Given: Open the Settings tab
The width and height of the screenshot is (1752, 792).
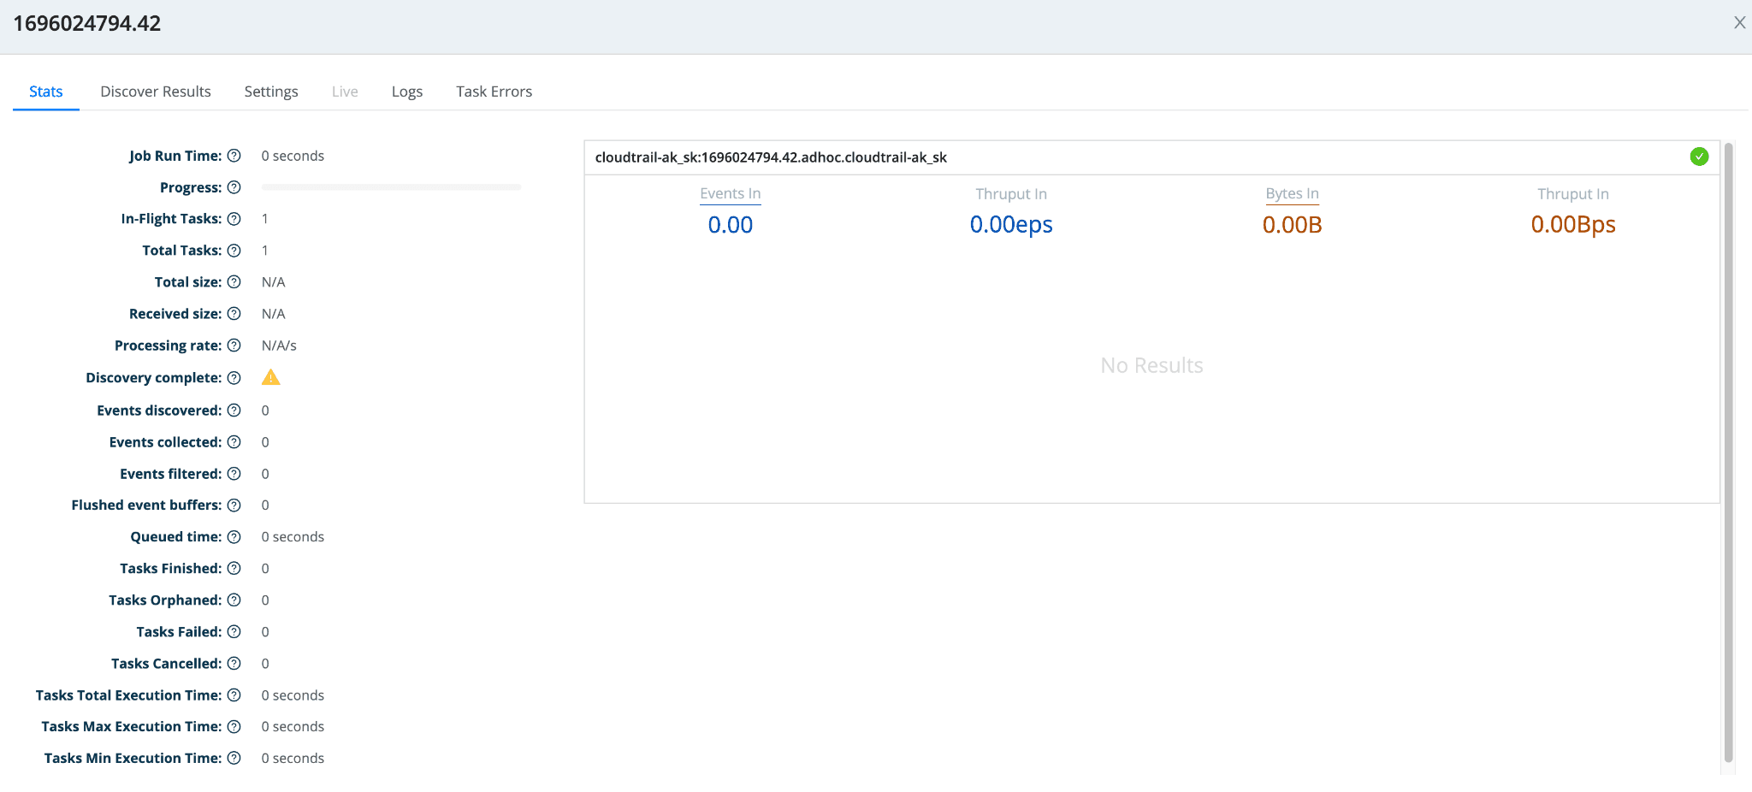Looking at the screenshot, I should (271, 92).
